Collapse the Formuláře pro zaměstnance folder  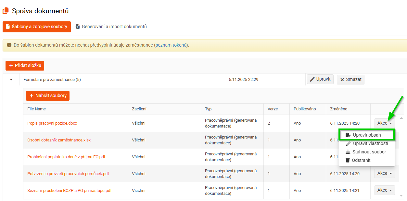pyautogui.click(x=11, y=80)
